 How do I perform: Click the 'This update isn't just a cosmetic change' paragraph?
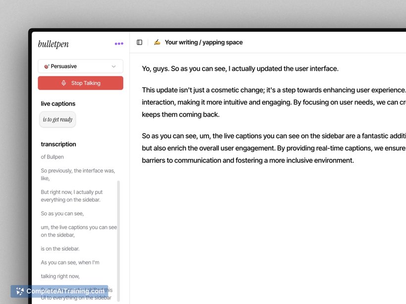pos(274,102)
